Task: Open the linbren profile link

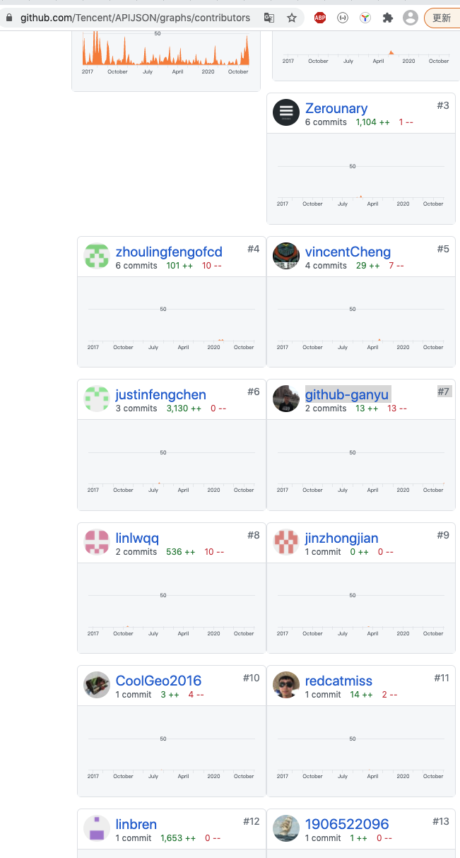Action: pos(136,824)
